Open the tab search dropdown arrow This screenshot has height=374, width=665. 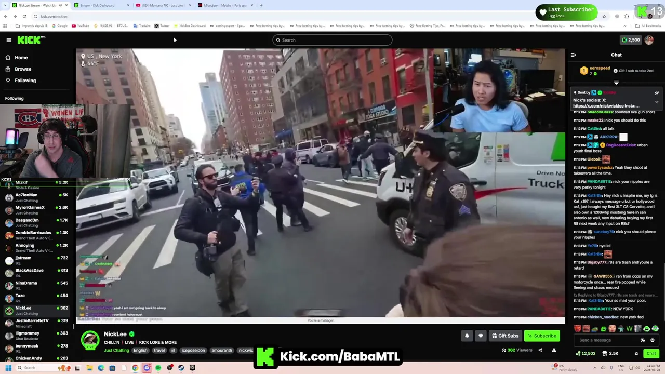pos(5,5)
